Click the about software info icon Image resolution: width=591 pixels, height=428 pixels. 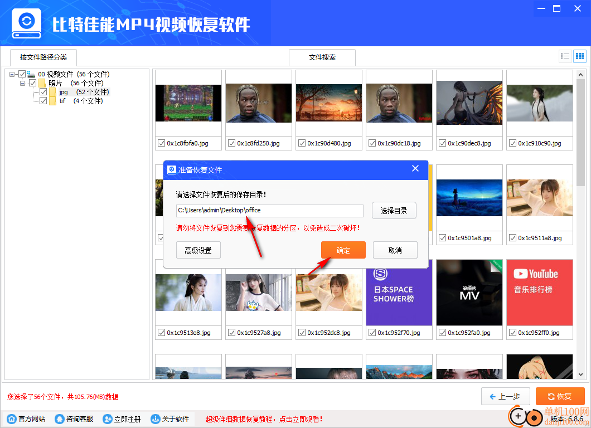tap(156, 419)
